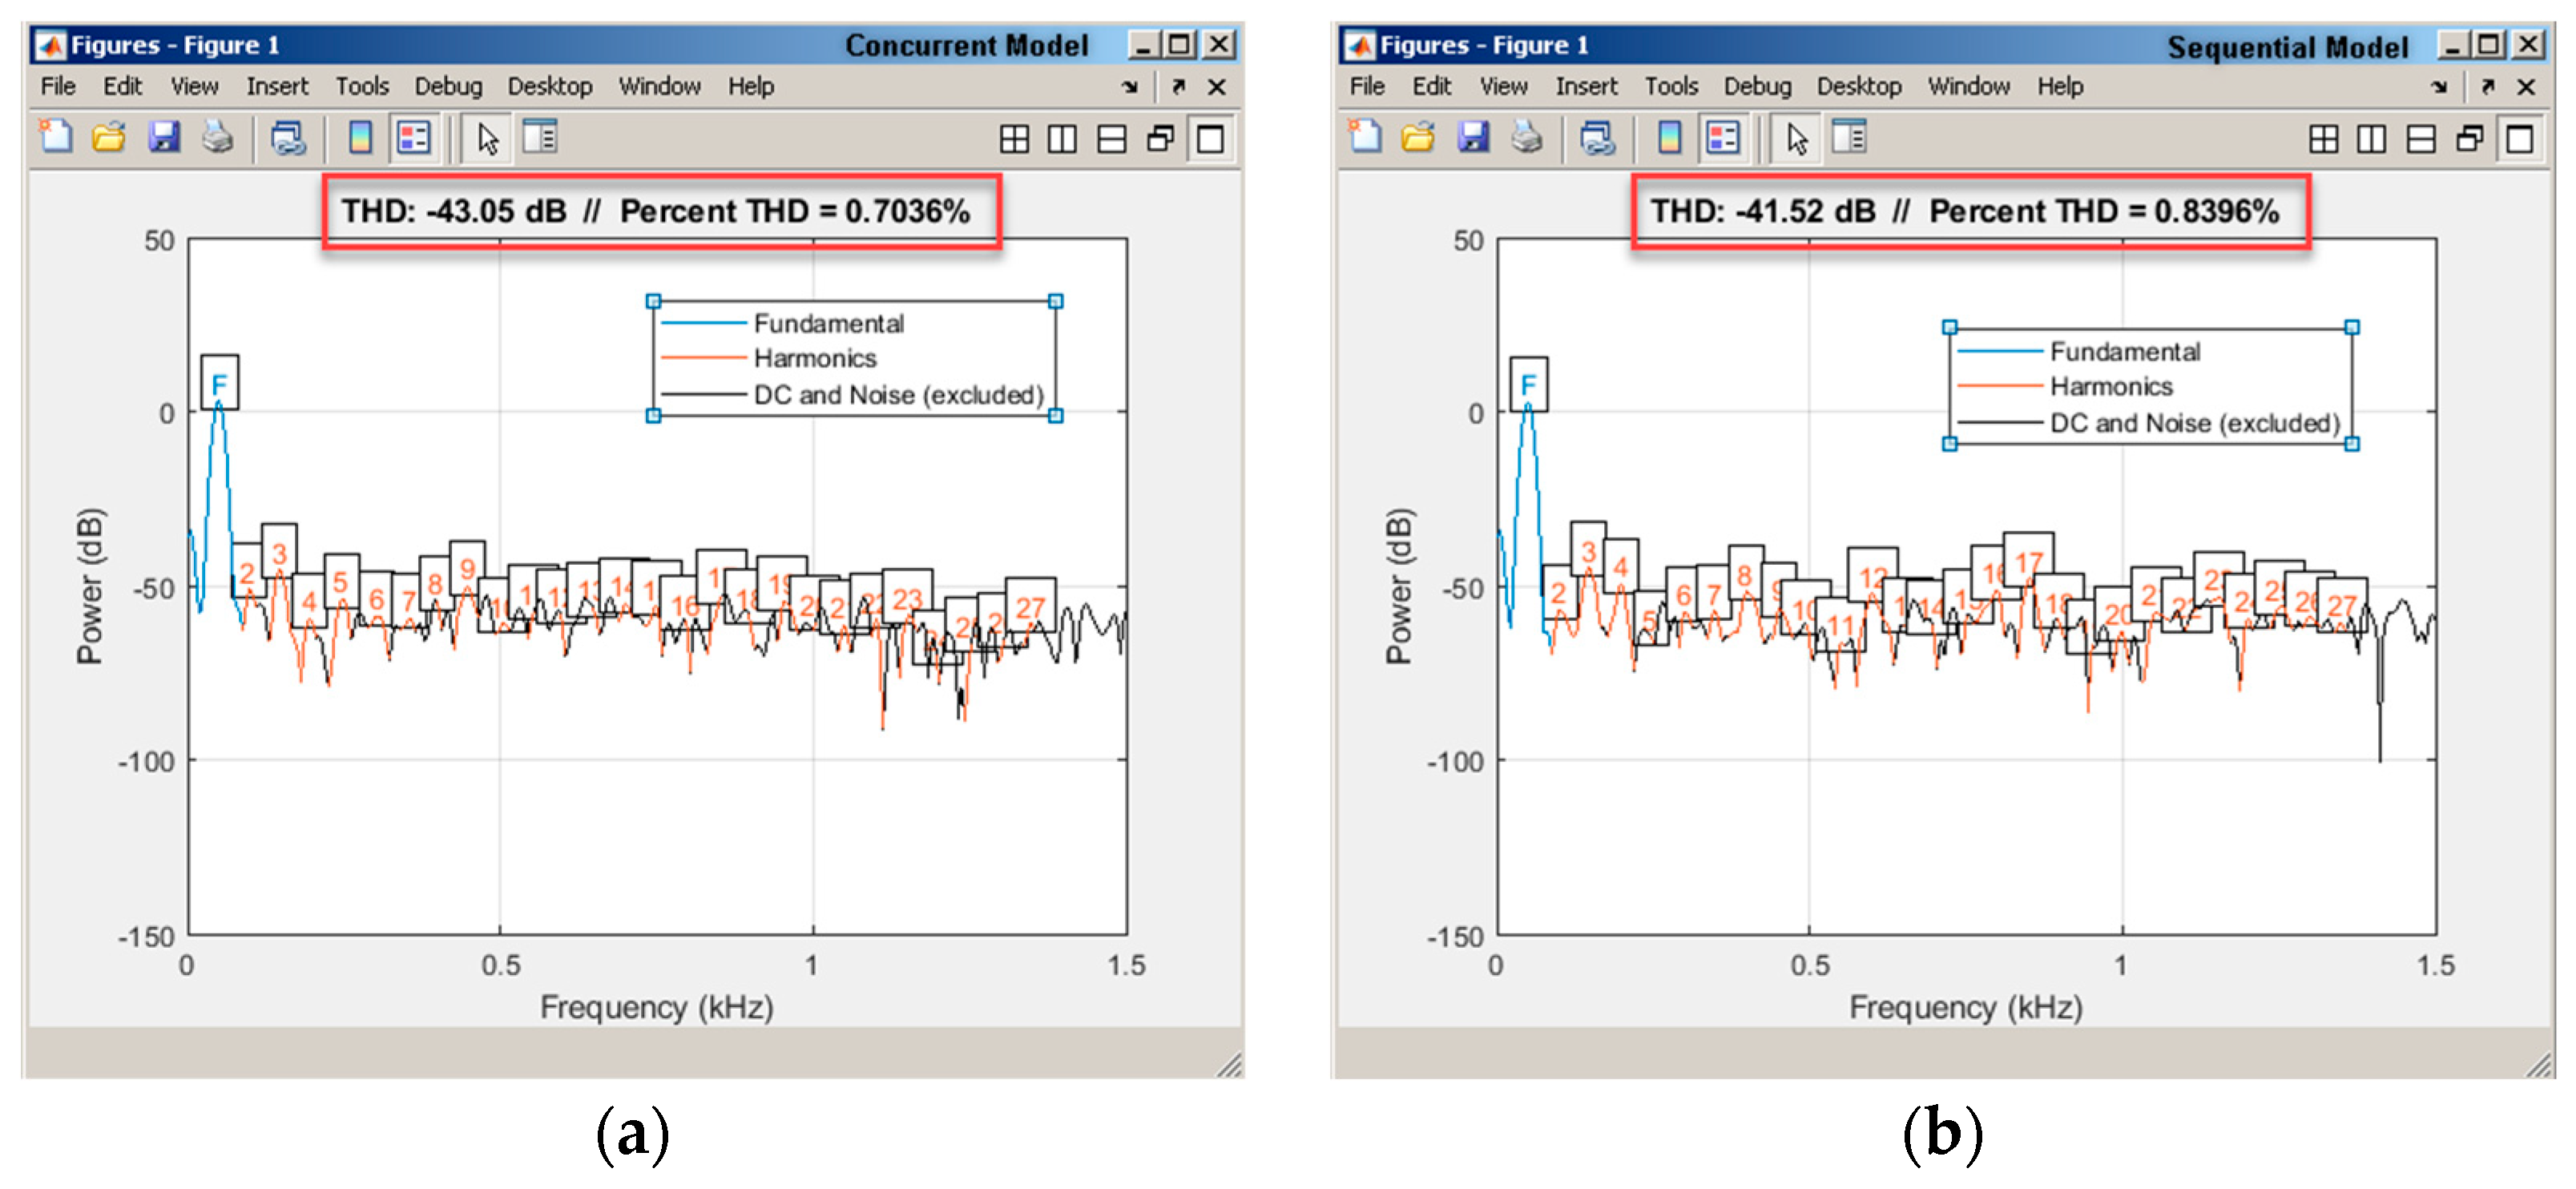Click fundamental 'F' marker in Sequential Model plot
Screen dimensions: 2576x1189
point(1527,384)
